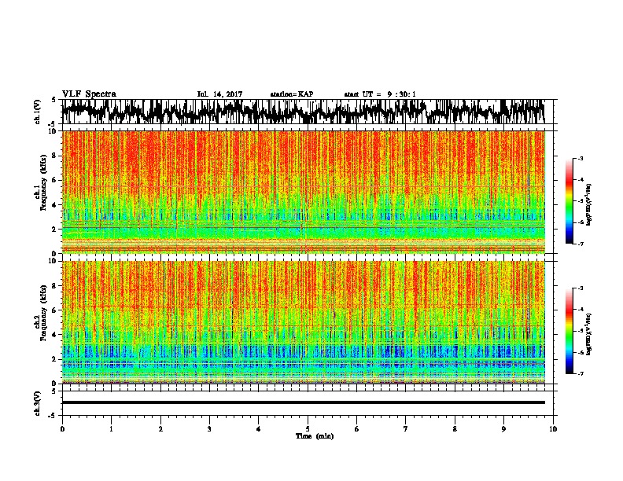The width and height of the screenshot is (623, 481).
Task: Click the "-7" tick on ch.1 colorbar
Action: point(580,244)
